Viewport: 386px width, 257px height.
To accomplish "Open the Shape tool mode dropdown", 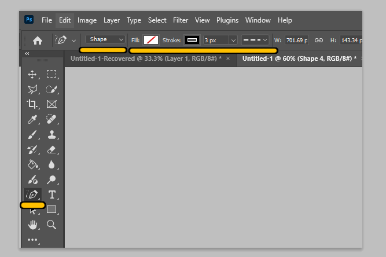I will (x=105, y=39).
